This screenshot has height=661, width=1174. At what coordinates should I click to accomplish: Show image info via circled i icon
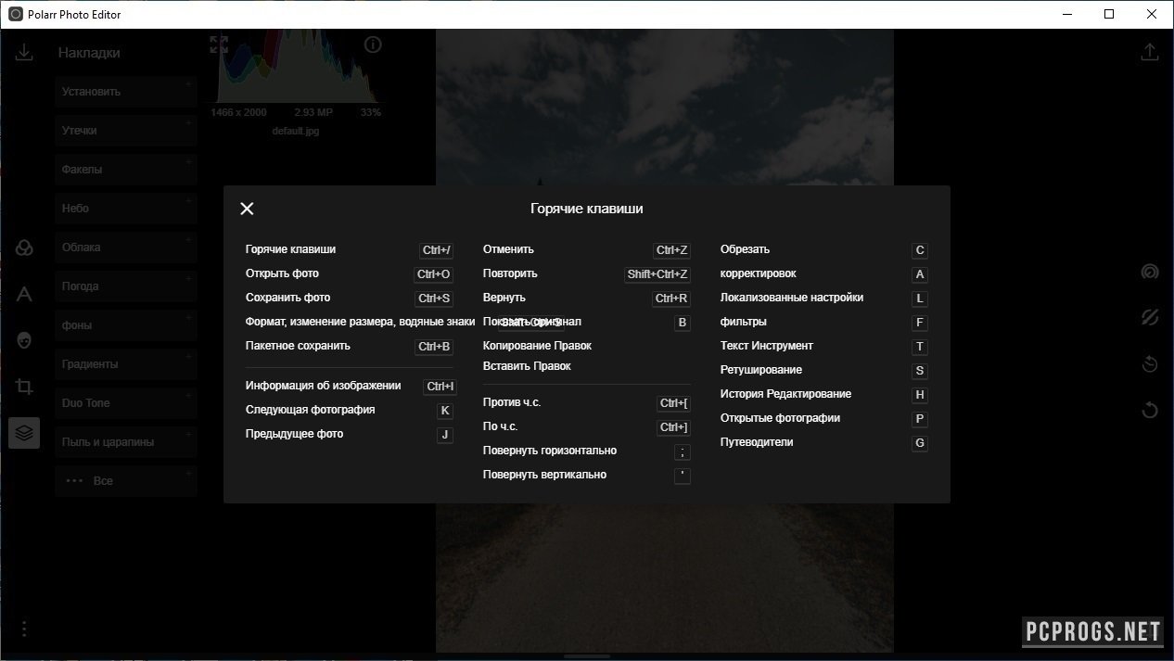click(x=373, y=44)
